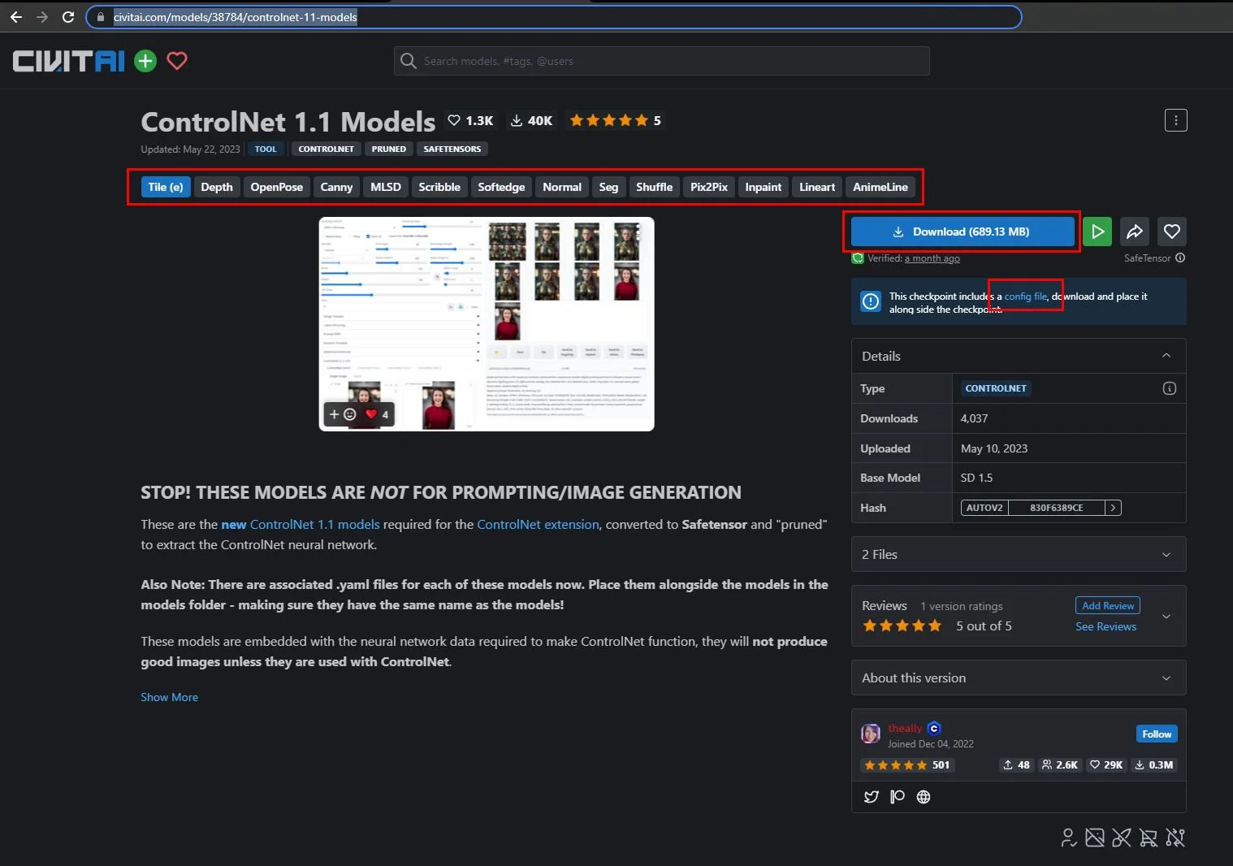The height and width of the screenshot is (866, 1233).
Task: Click Download (689.13 MB) button
Action: [x=963, y=232]
